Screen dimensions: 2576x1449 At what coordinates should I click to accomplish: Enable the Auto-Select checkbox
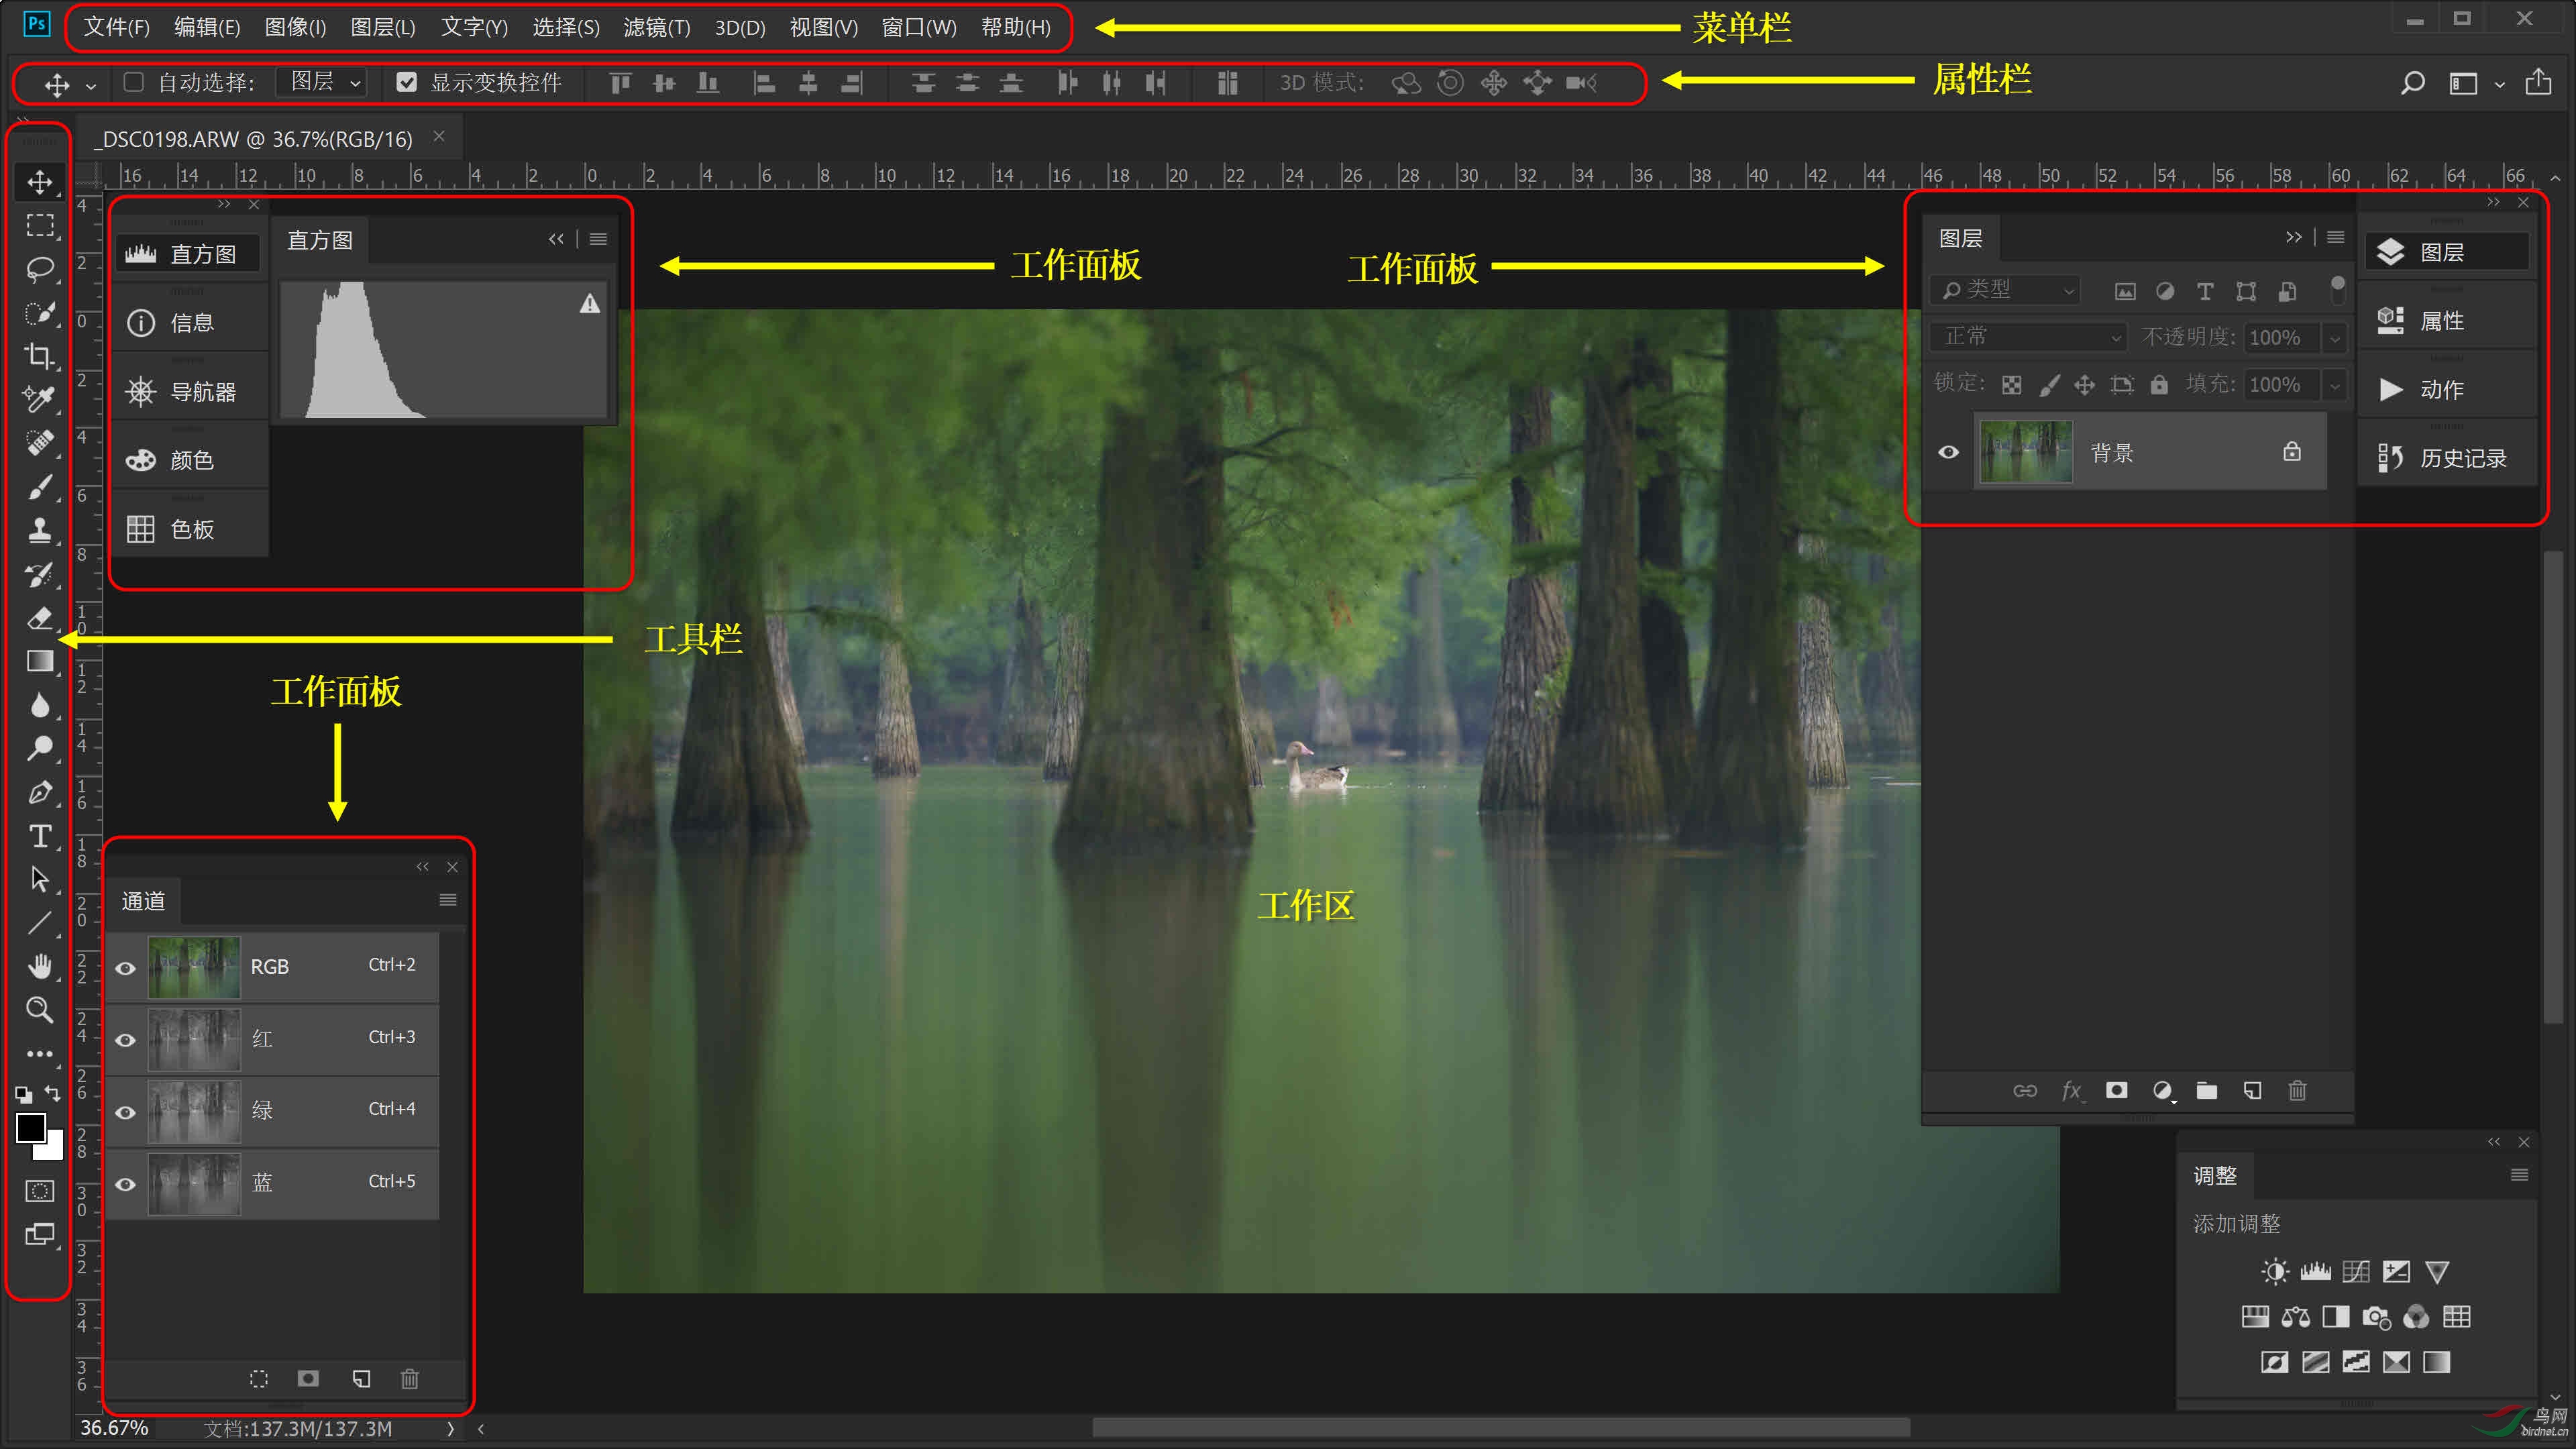133,82
